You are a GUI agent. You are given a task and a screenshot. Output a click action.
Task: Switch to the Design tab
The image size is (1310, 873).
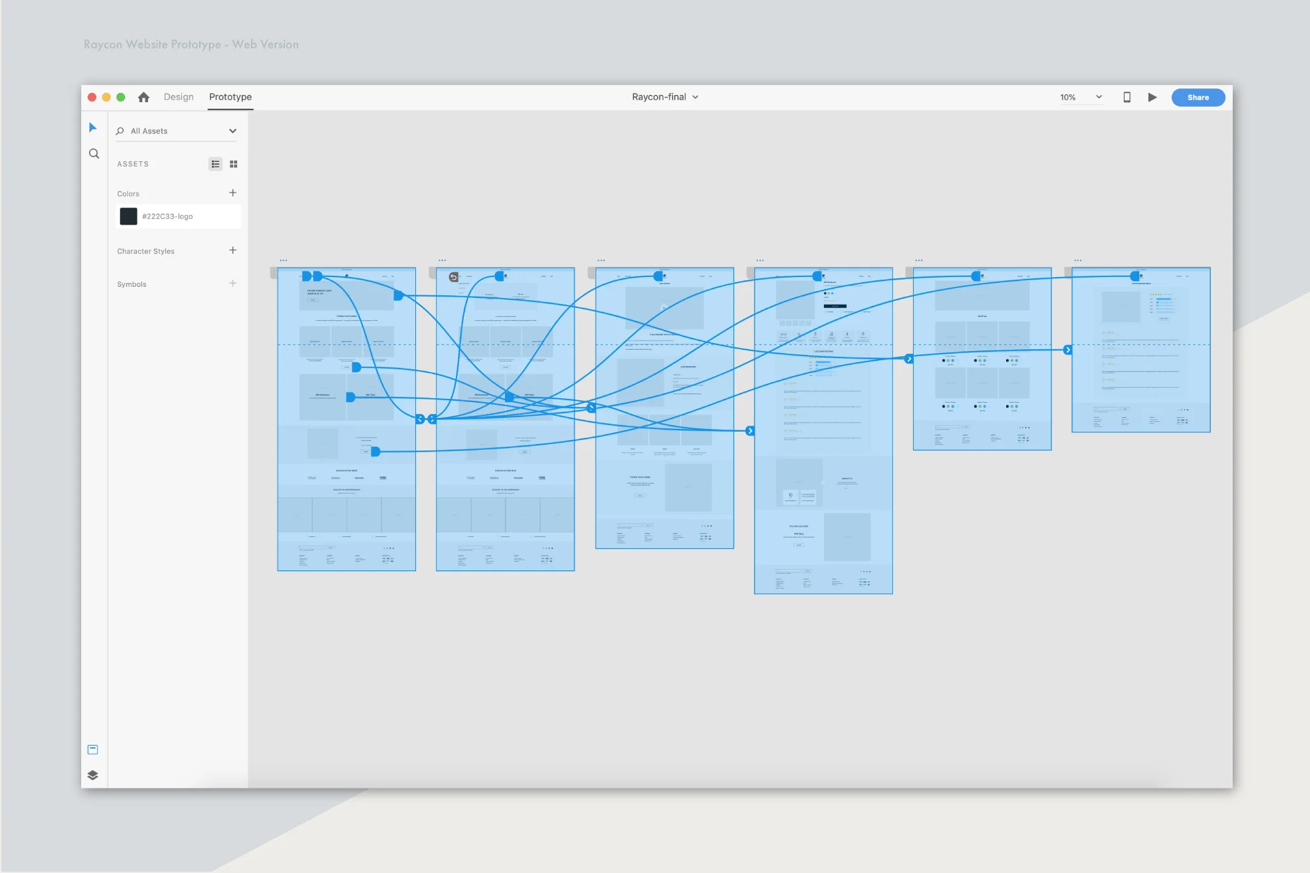click(178, 97)
